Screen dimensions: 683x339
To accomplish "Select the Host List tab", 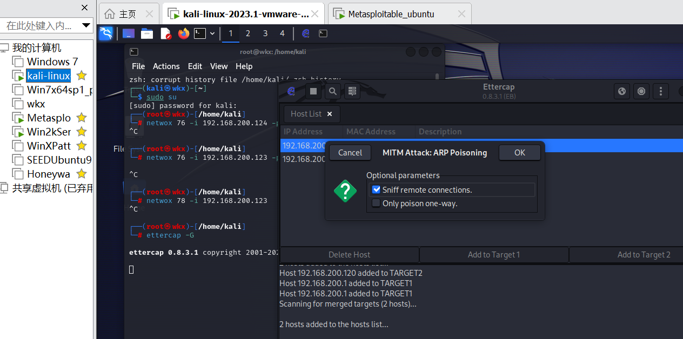I will (x=312, y=113).
